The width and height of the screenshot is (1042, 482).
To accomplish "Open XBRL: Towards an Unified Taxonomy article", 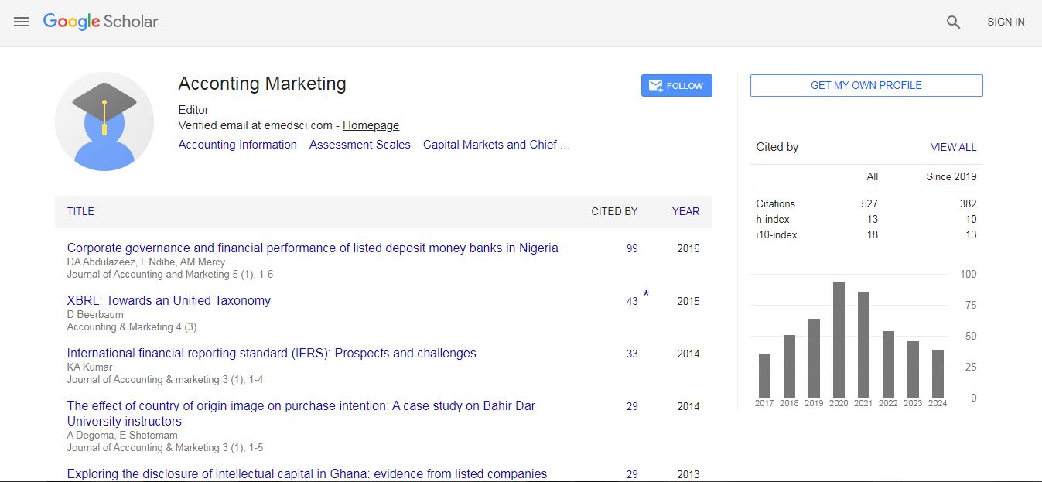I will 169,301.
